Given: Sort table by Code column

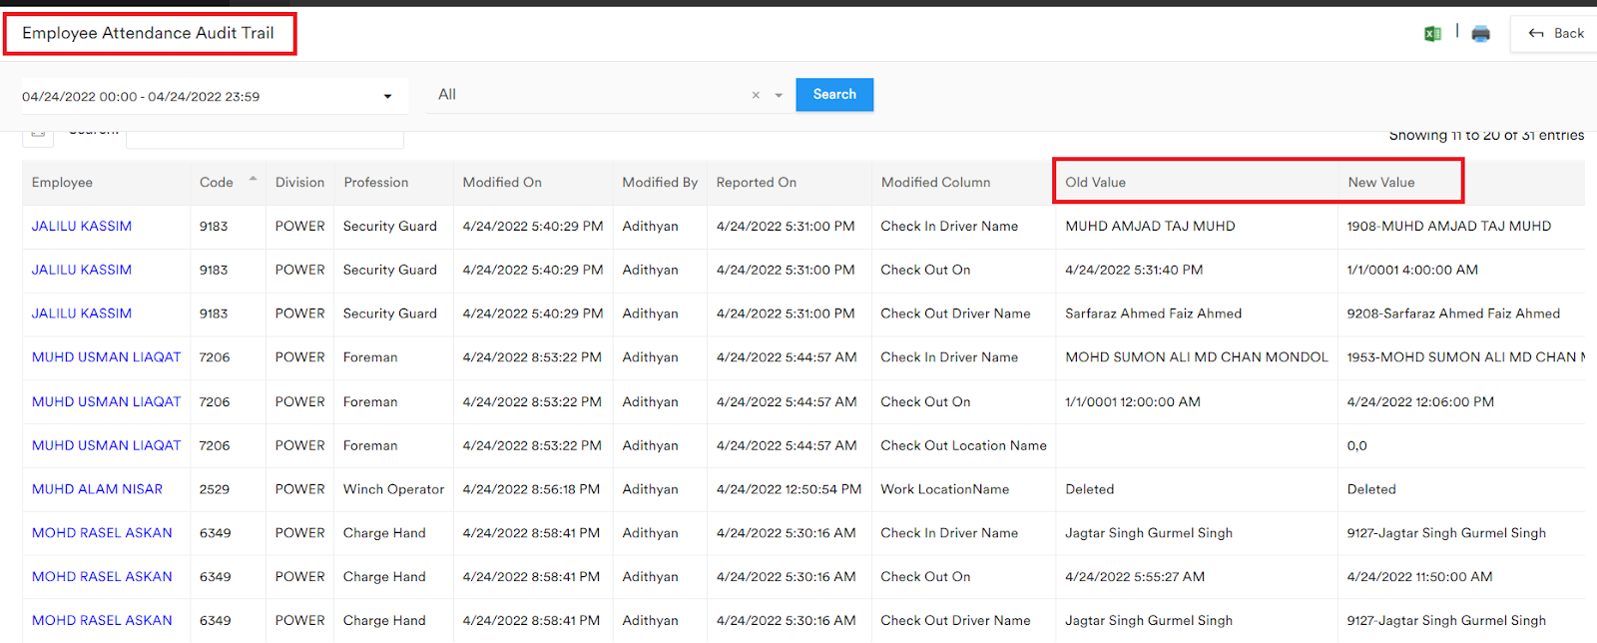Looking at the screenshot, I should click(228, 183).
